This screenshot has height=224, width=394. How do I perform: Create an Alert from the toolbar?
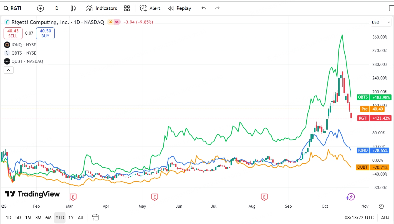point(150,8)
